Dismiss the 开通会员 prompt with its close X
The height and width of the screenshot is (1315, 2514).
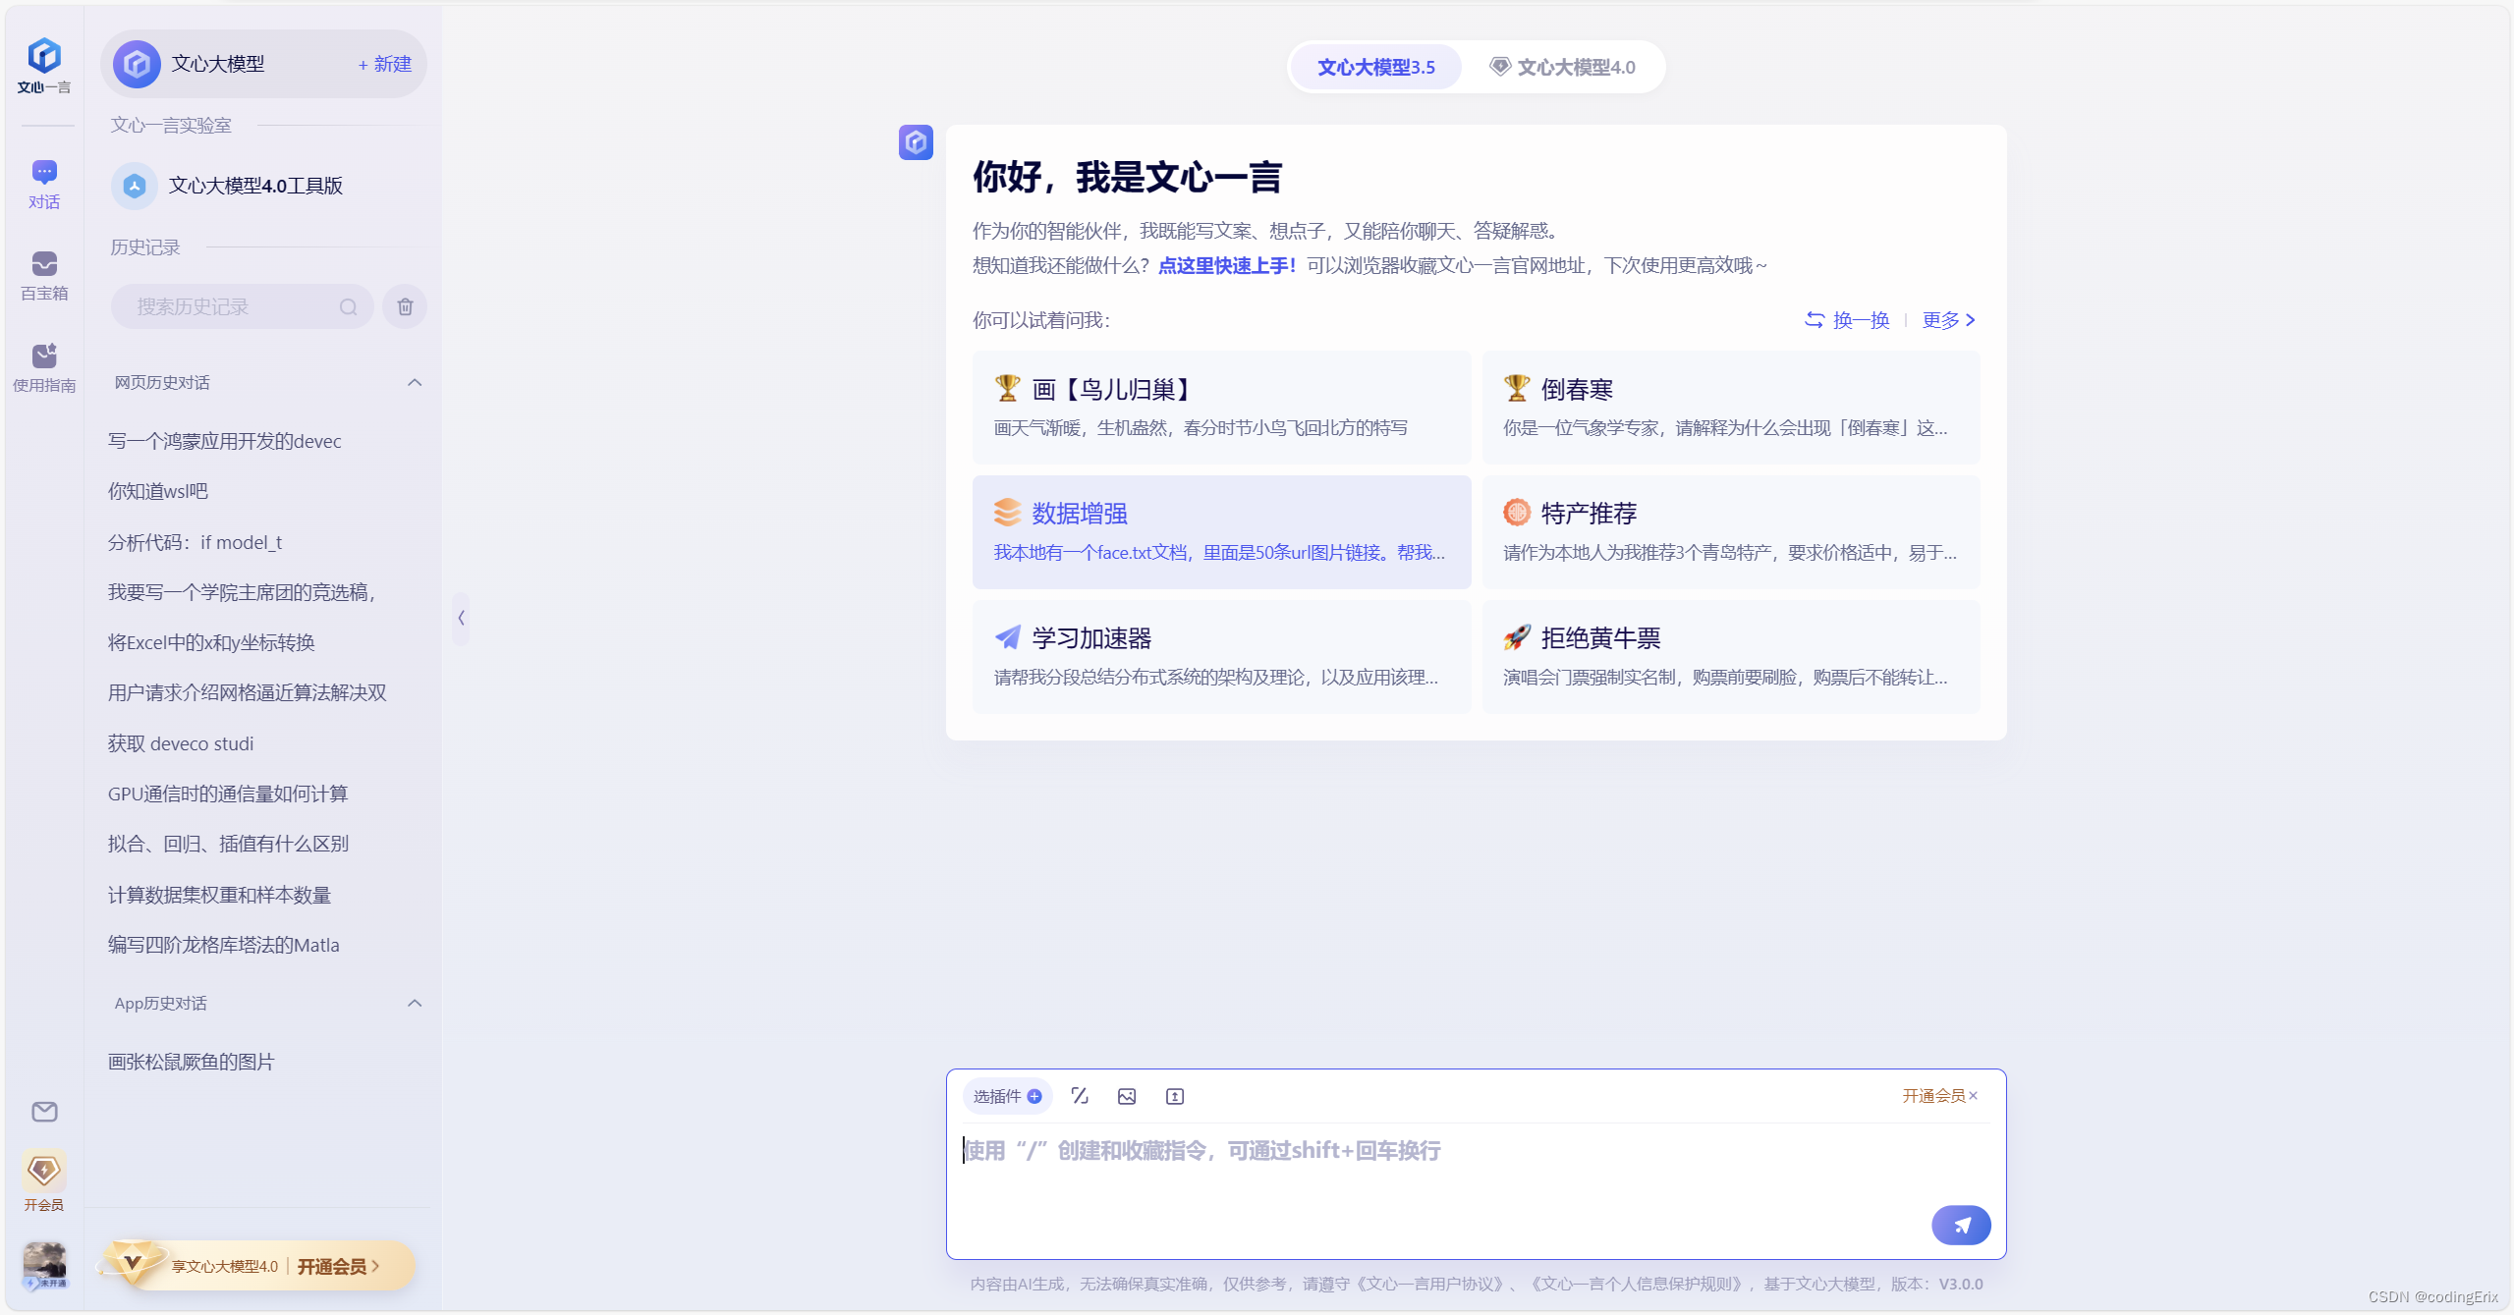point(1974,1095)
